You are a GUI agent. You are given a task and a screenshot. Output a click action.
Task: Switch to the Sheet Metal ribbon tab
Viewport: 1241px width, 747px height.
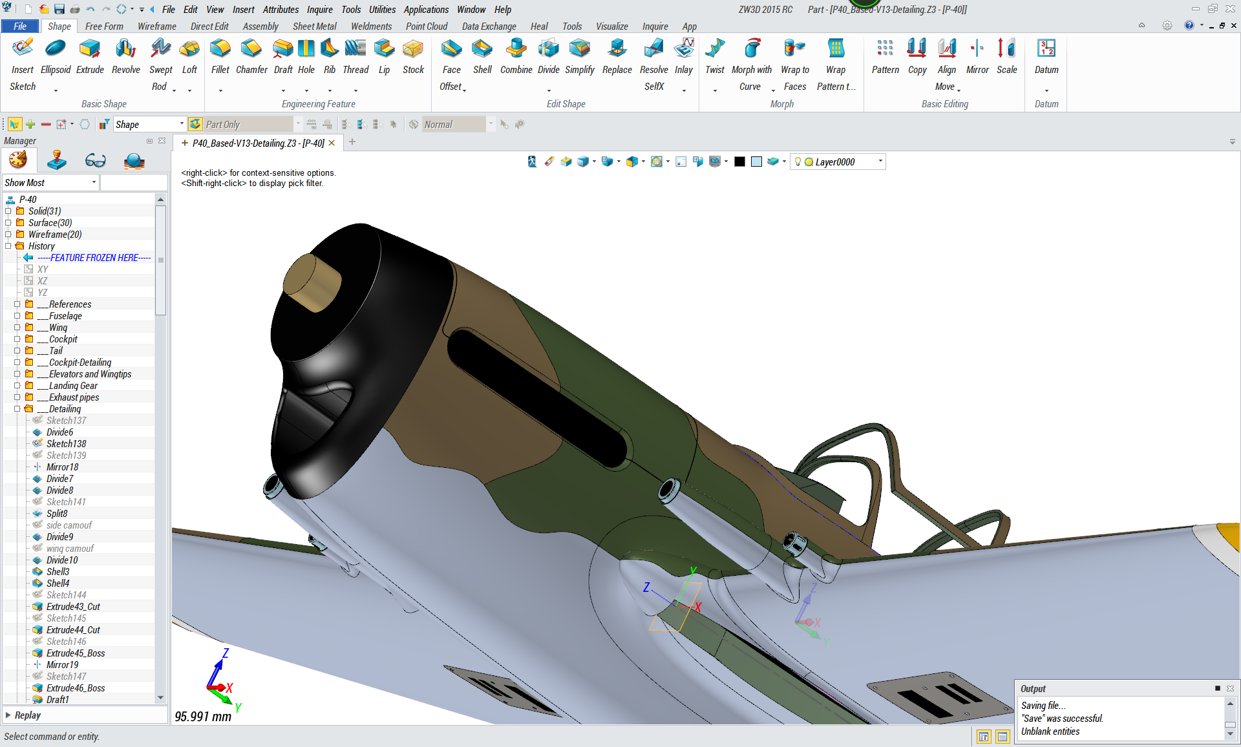tap(314, 26)
